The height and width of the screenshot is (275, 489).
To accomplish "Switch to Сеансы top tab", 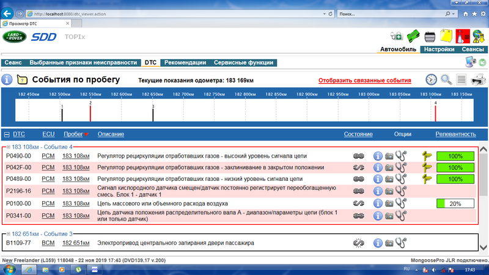I will pyautogui.click(x=472, y=50).
